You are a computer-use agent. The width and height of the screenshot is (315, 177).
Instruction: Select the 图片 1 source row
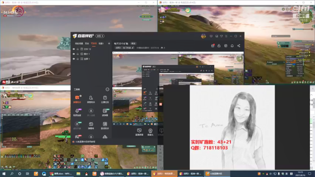click(x=91, y=54)
